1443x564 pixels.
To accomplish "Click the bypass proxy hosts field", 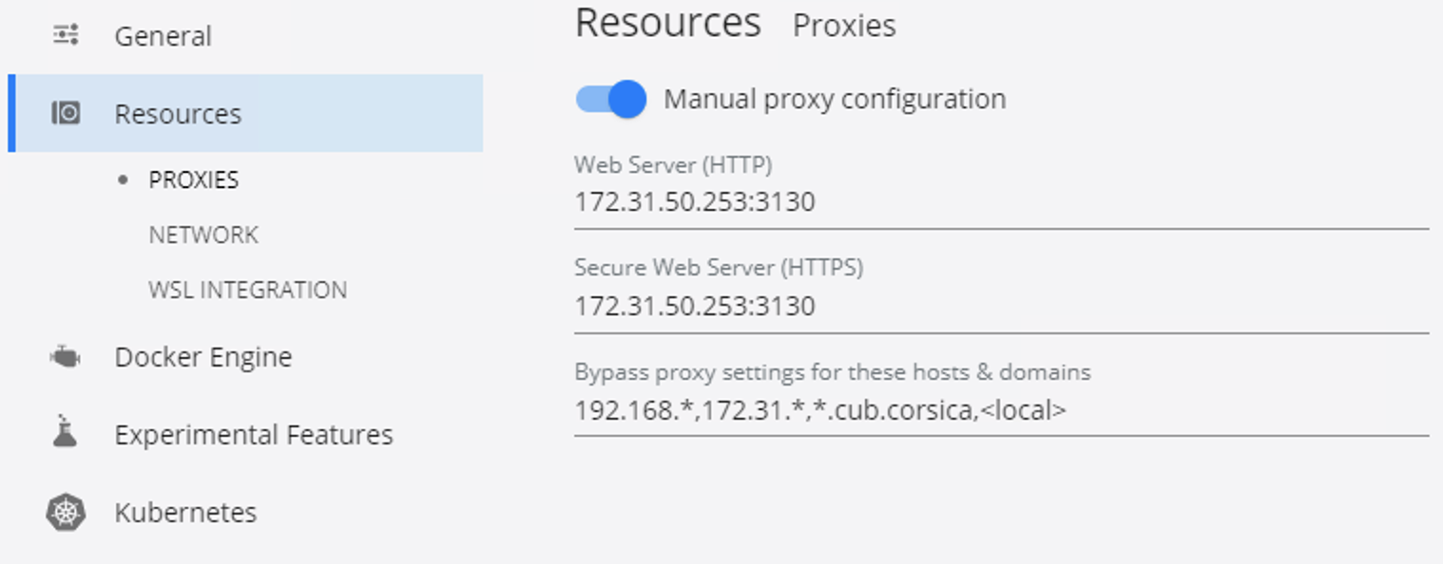I will [x=1002, y=411].
